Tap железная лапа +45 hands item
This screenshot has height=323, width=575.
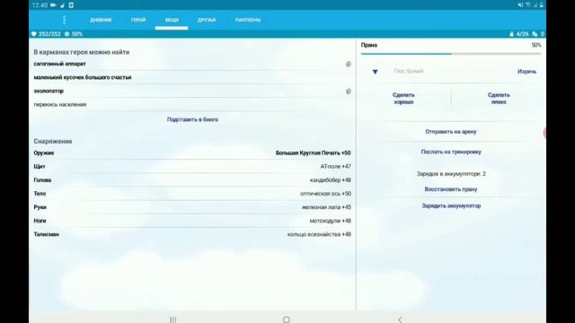coord(326,207)
